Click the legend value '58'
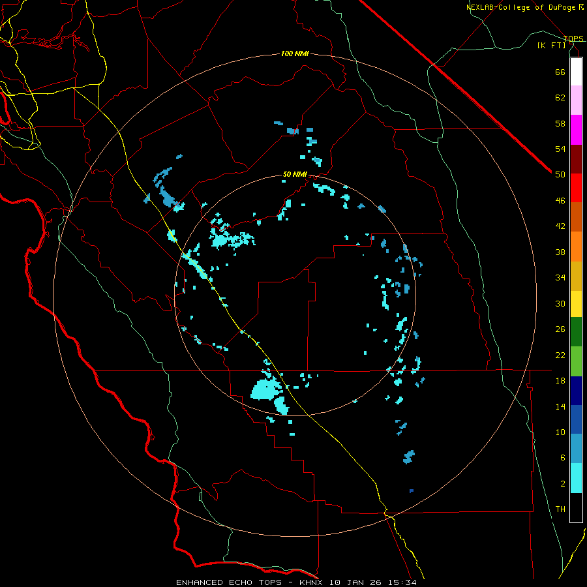 [560, 123]
